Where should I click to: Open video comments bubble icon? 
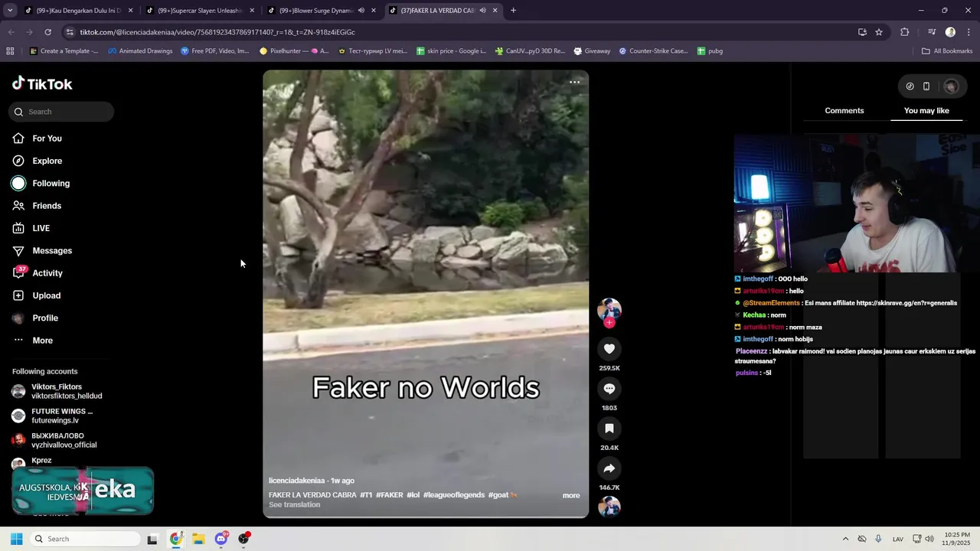point(609,389)
